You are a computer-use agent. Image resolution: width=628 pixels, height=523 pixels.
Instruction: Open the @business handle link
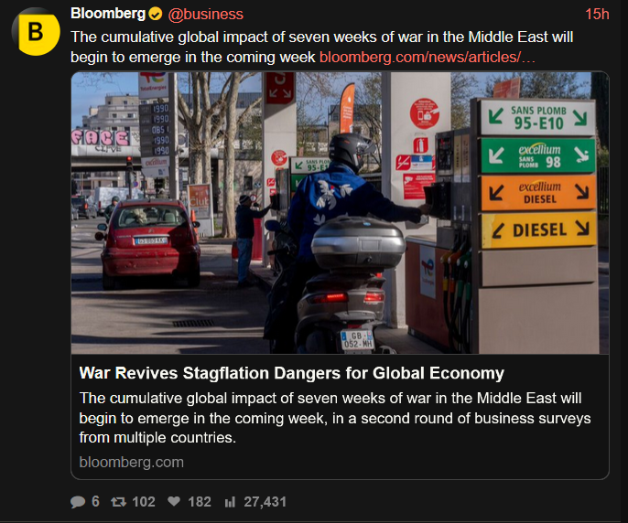205,15
